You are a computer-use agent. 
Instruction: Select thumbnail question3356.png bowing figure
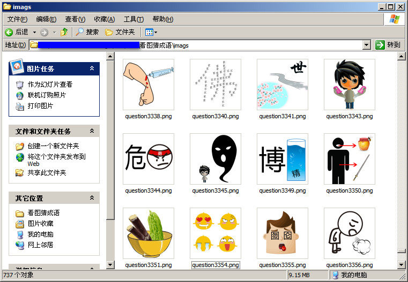tap(350, 233)
